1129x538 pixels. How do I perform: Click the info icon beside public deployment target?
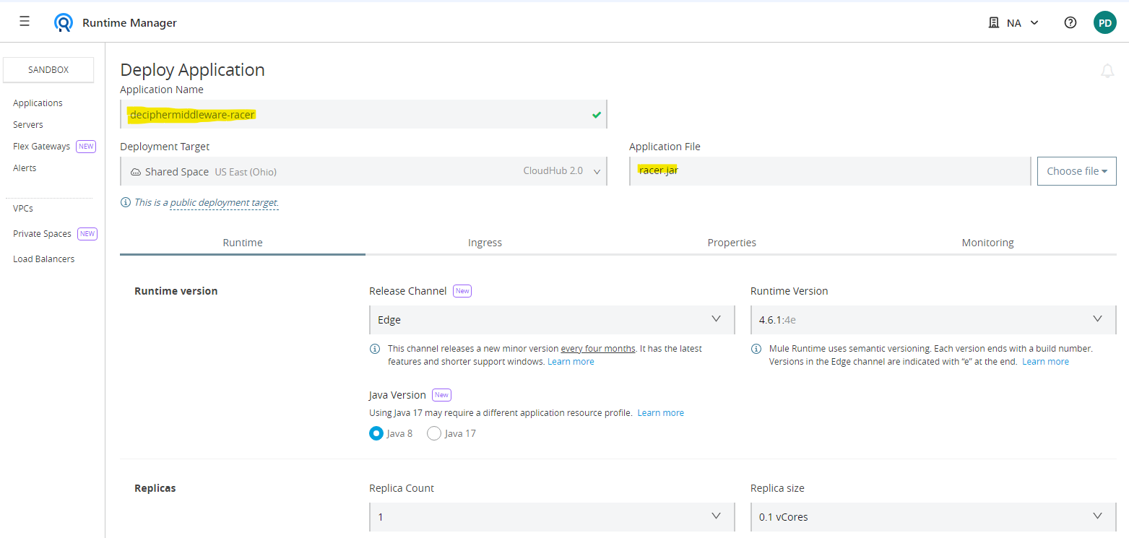[126, 203]
